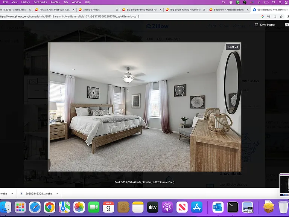Open the View menu
The width and height of the screenshot is (289, 217).
pyautogui.click(x=14, y=2)
